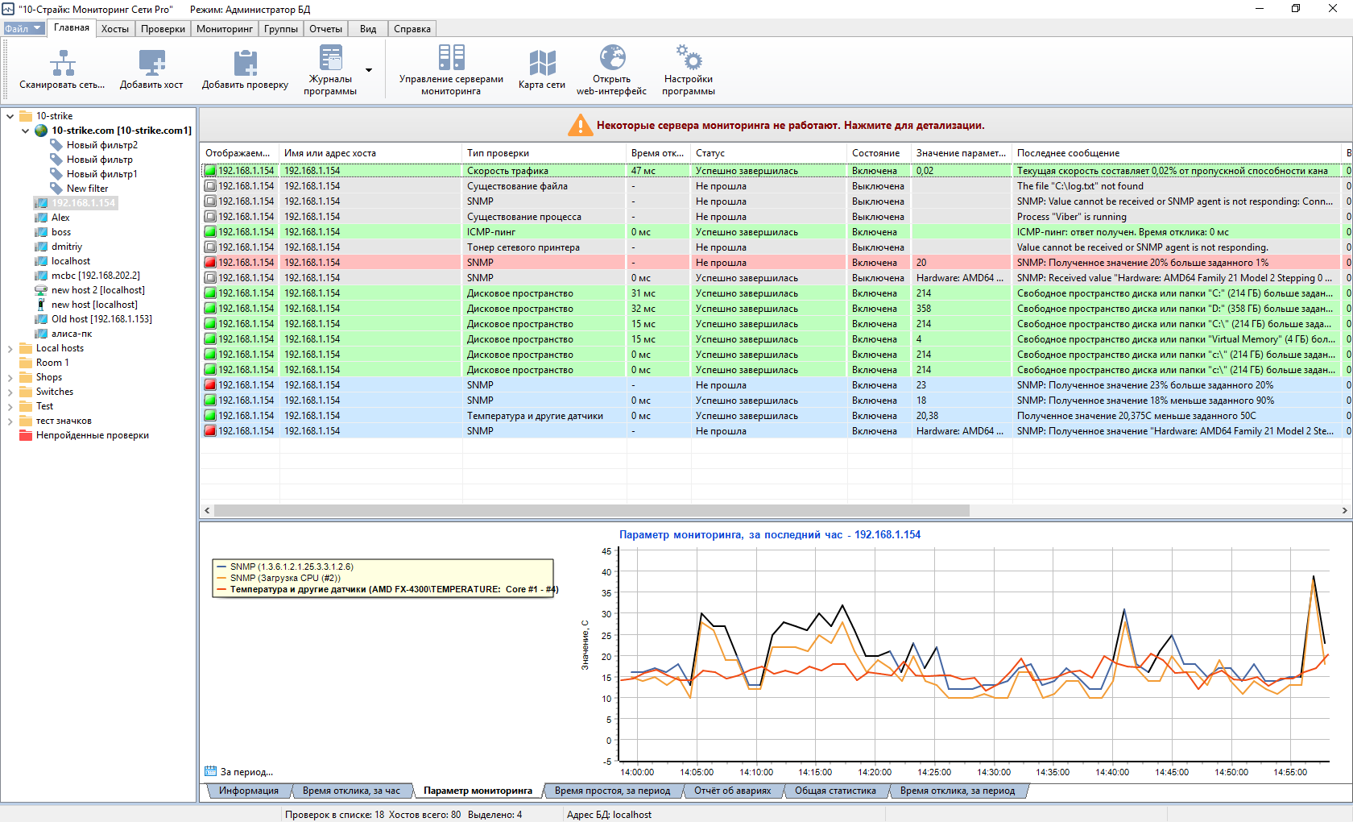The width and height of the screenshot is (1353, 822).
Task: Open program settings gears icon
Action: point(689,58)
